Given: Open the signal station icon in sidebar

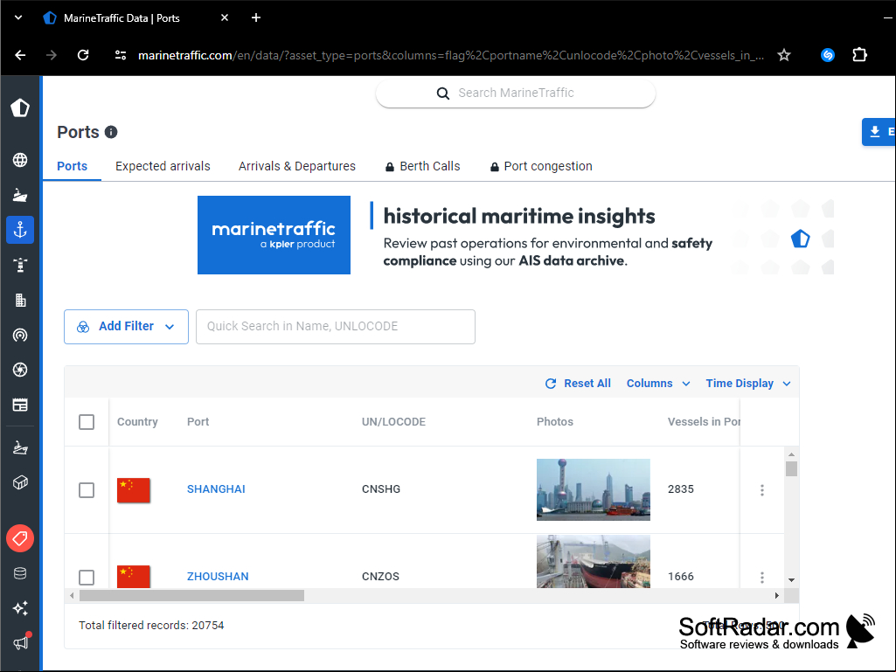Looking at the screenshot, I should click(x=20, y=335).
